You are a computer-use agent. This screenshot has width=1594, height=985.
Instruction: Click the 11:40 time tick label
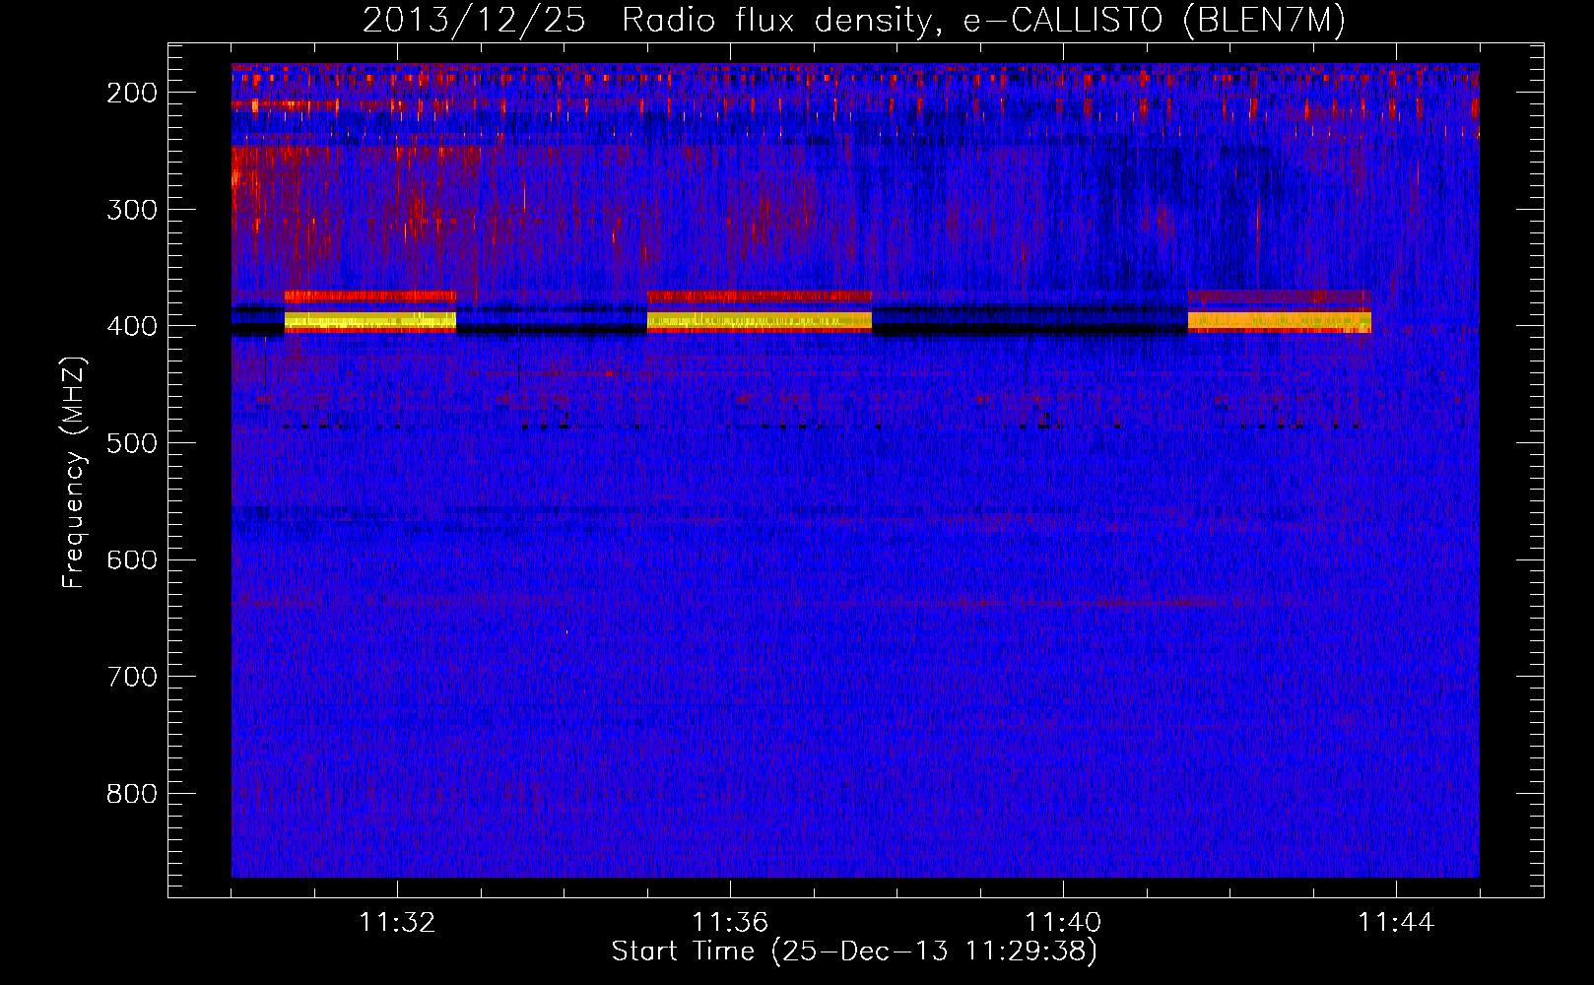click(x=1063, y=923)
